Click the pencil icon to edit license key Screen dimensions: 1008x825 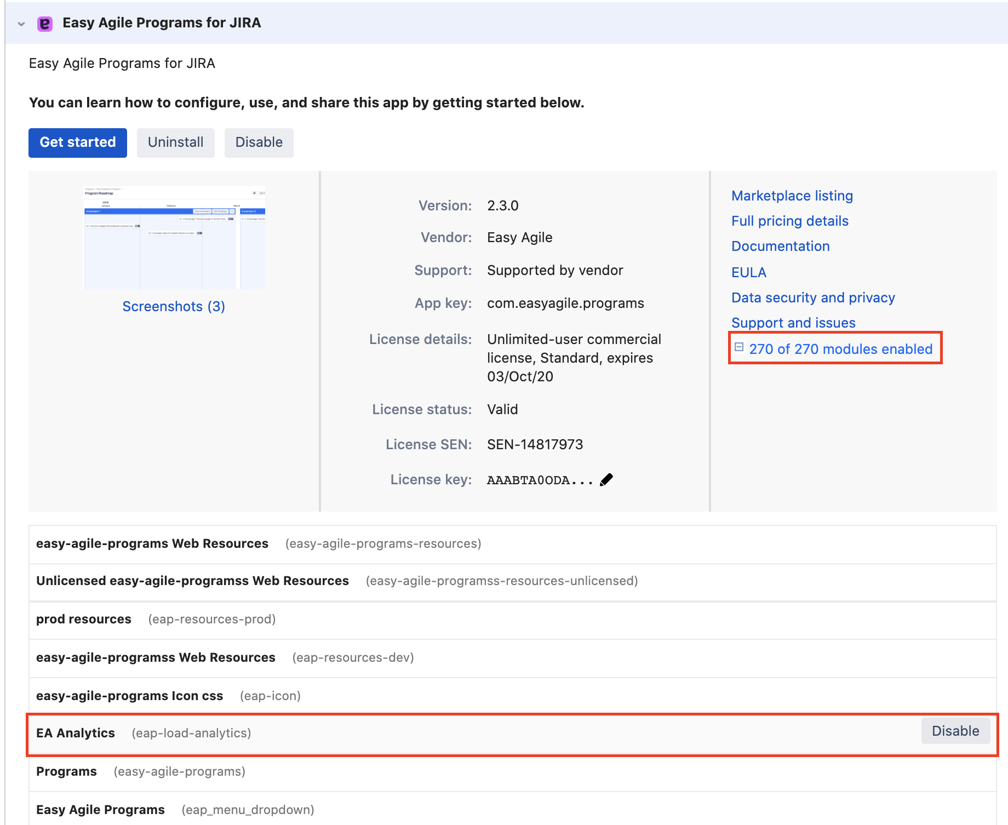tap(606, 480)
